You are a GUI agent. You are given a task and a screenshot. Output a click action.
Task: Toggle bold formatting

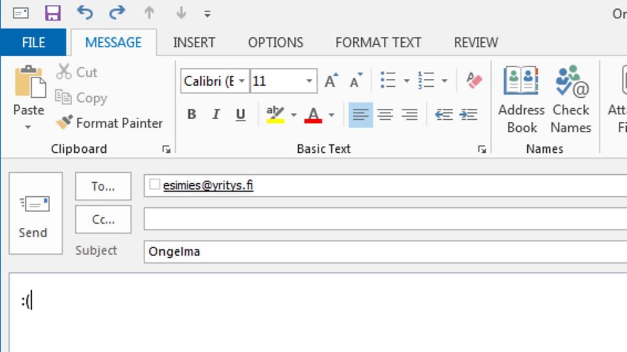tap(192, 114)
